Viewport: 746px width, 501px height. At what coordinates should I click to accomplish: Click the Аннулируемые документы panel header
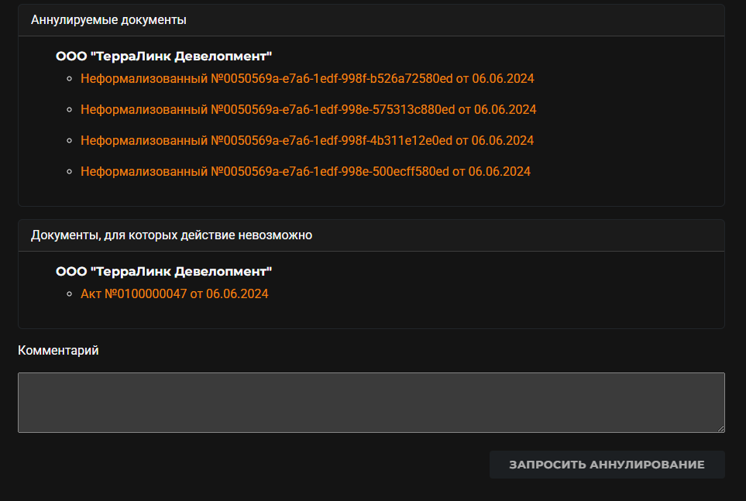coord(371,20)
